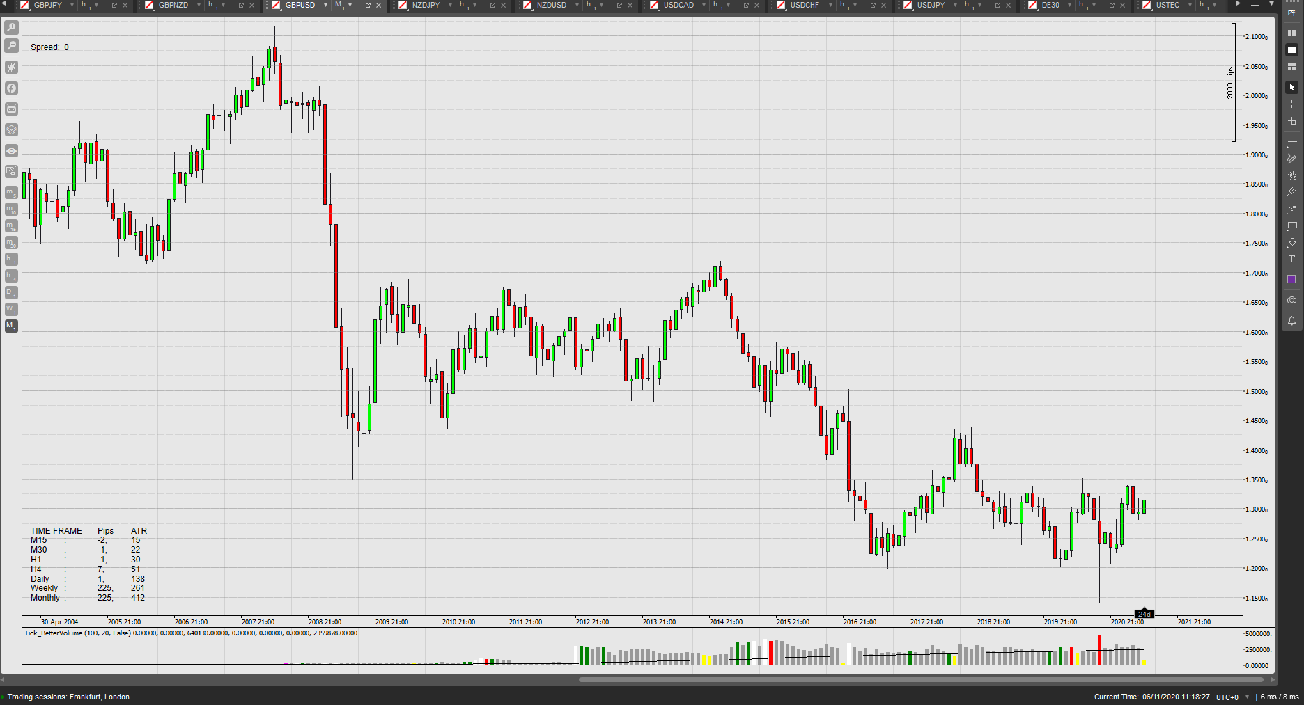Image resolution: width=1304 pixels, height=705 pixels.
Task: Open the purple drawing color swatch
Action: click(x=1291, y=279)
